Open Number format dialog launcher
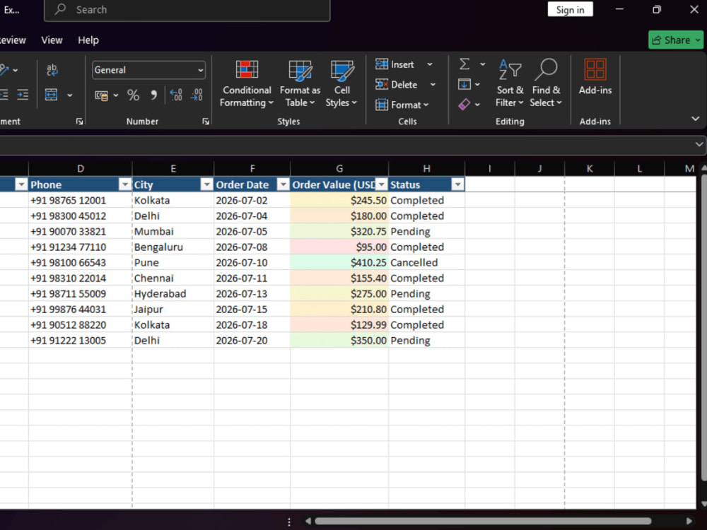Viewport: 707px width, 530px height. (206, 122)
